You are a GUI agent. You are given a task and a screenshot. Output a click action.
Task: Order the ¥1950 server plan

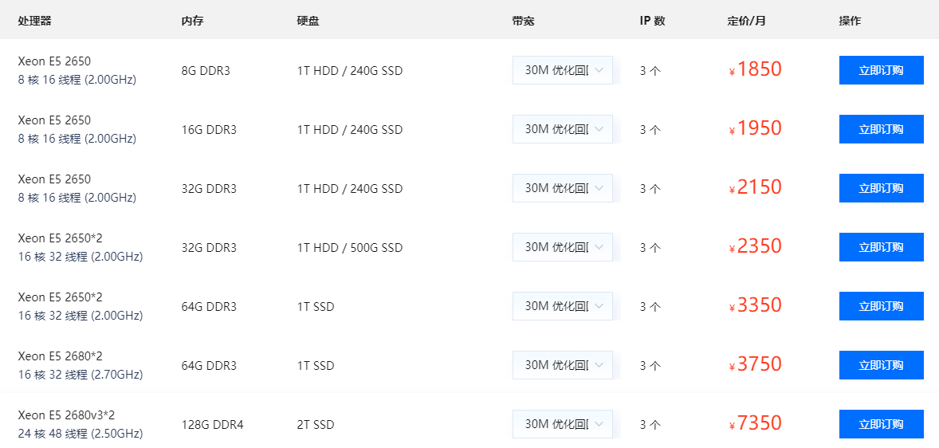tap(881, 129)
